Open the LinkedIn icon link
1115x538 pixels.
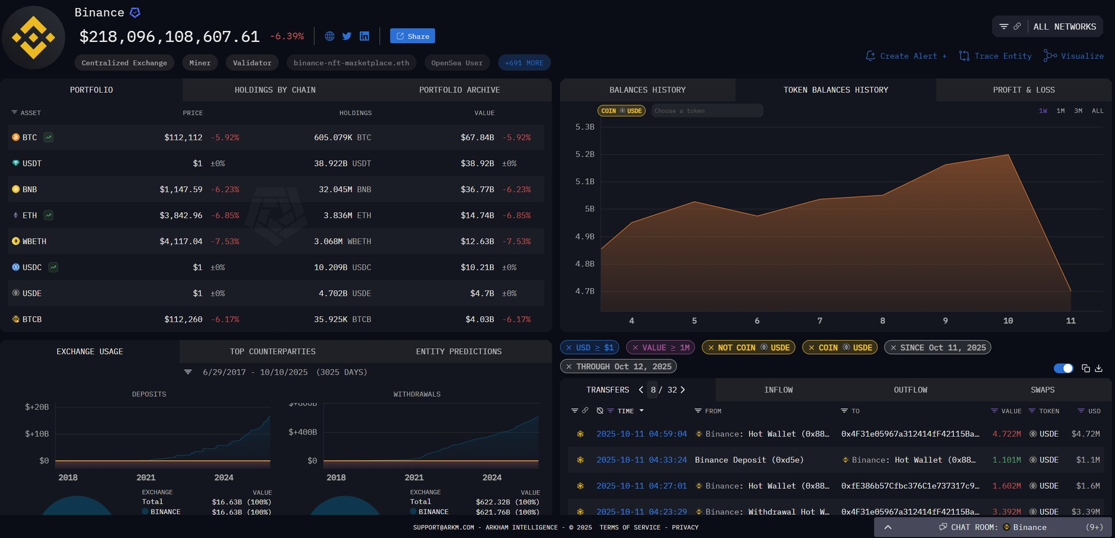pyautogui.click(x=364, y=36)
